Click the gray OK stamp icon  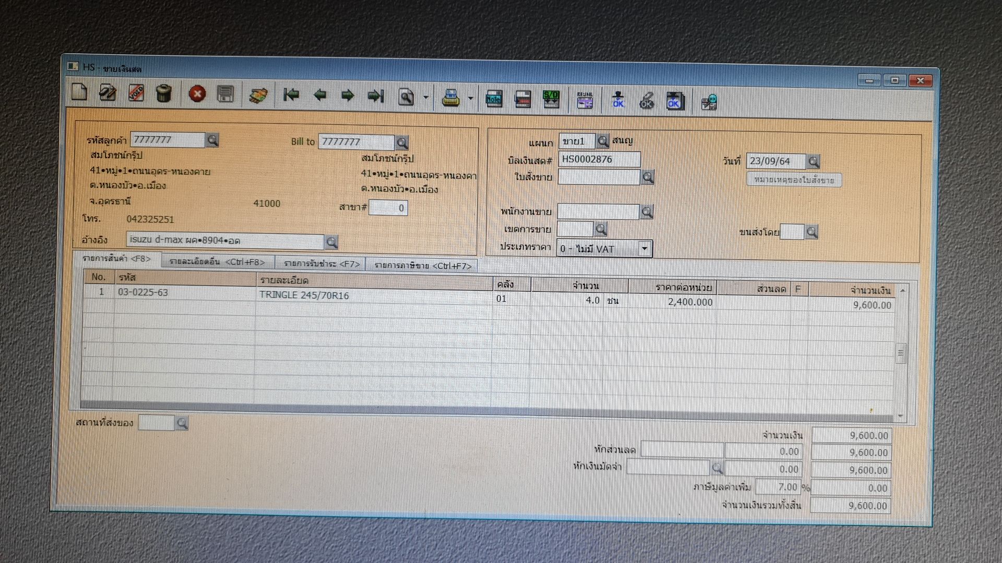[x=646, y=101]
